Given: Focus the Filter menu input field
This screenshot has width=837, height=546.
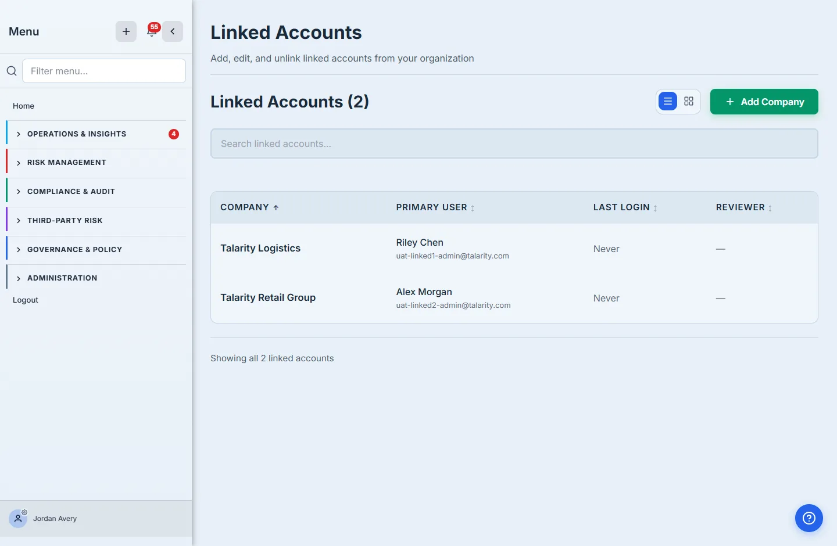Looking at the screenshot, I should click(104, 71).
